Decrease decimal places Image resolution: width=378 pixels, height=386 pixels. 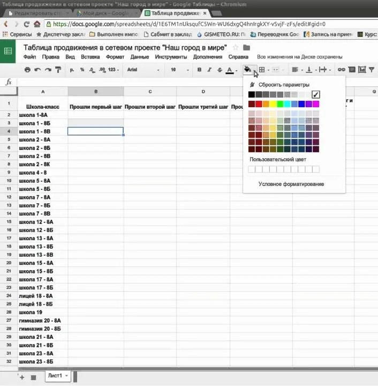coord(92,70)
